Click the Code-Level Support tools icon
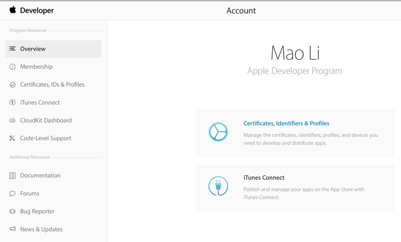Screen dimensions: 401x242 (13, 138)
